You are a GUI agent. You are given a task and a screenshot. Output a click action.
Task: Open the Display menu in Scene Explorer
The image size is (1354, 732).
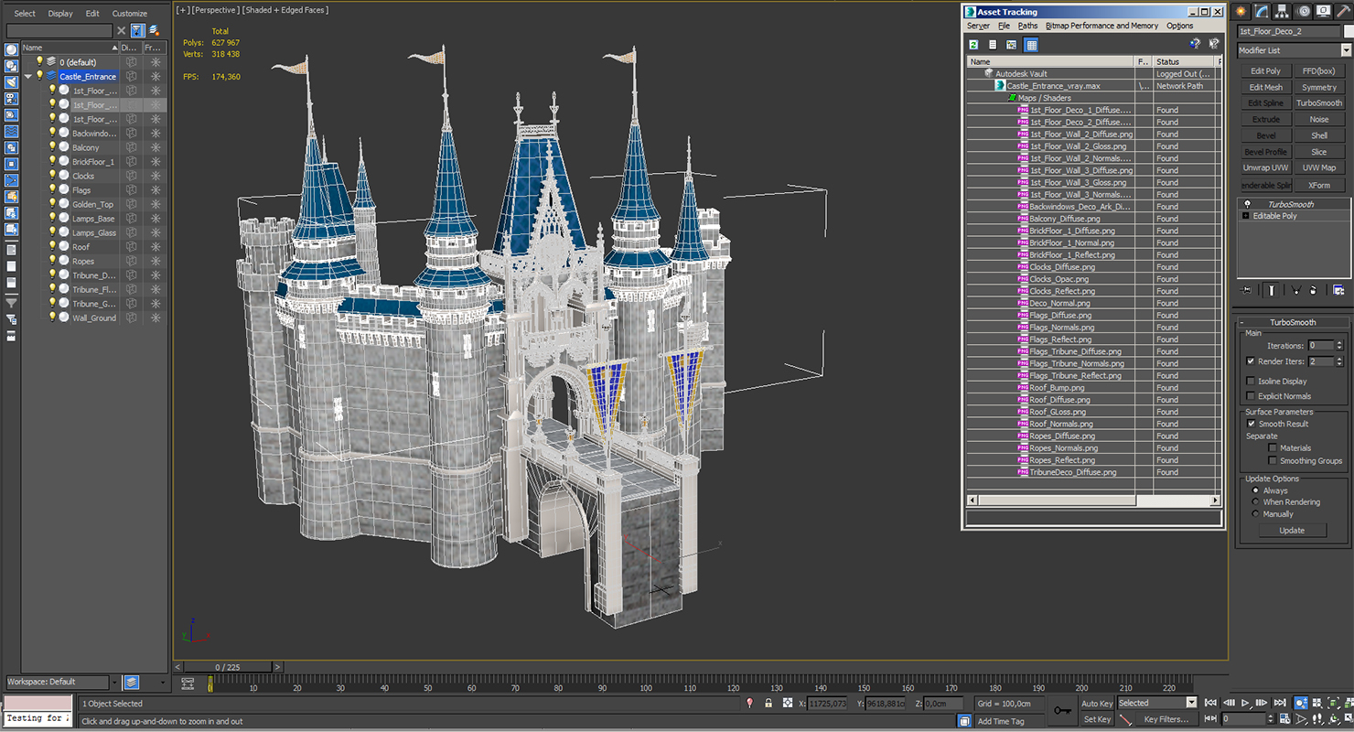point(60,14)
